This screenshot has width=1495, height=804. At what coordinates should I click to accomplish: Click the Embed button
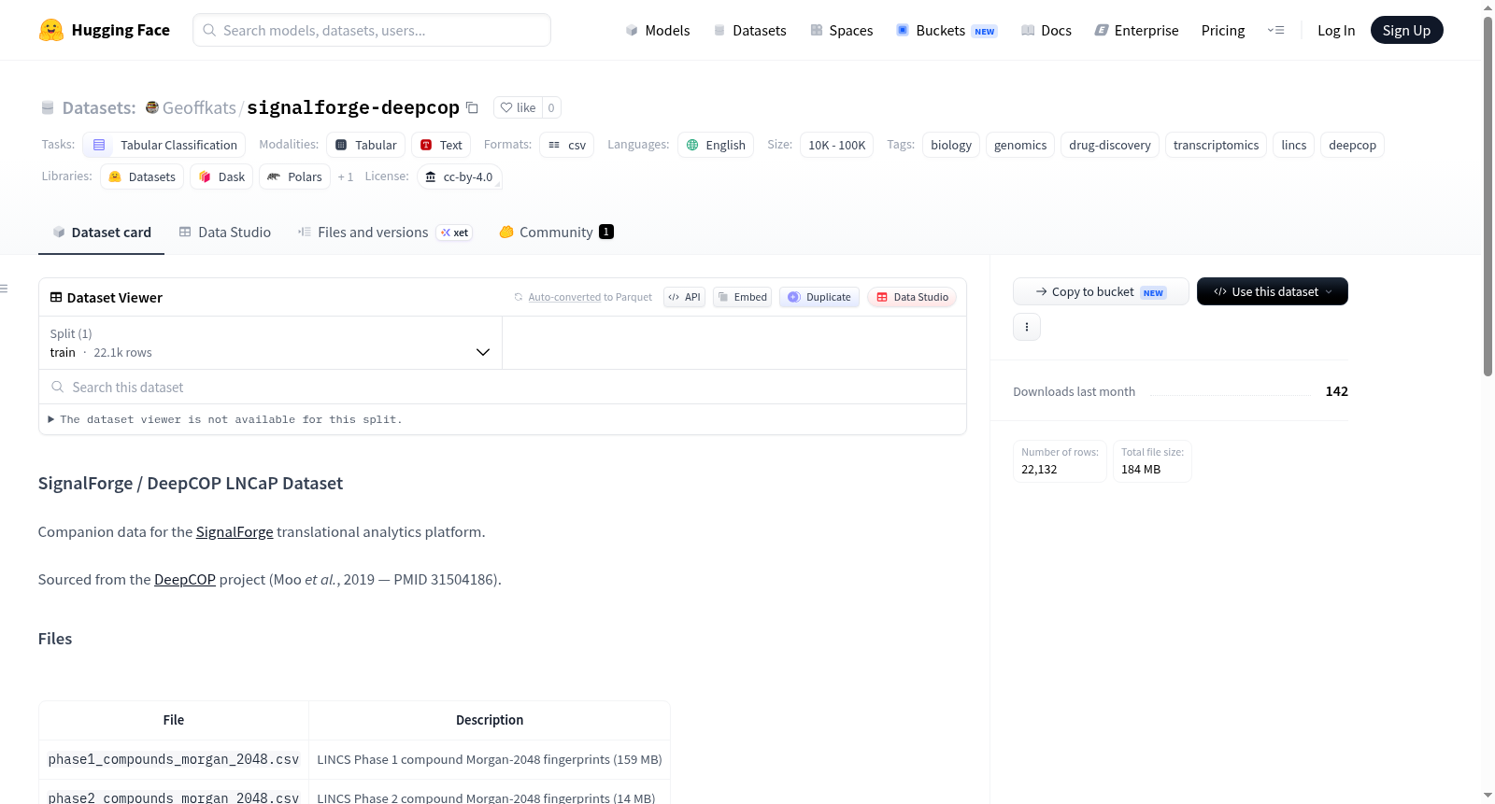(742, 297)
